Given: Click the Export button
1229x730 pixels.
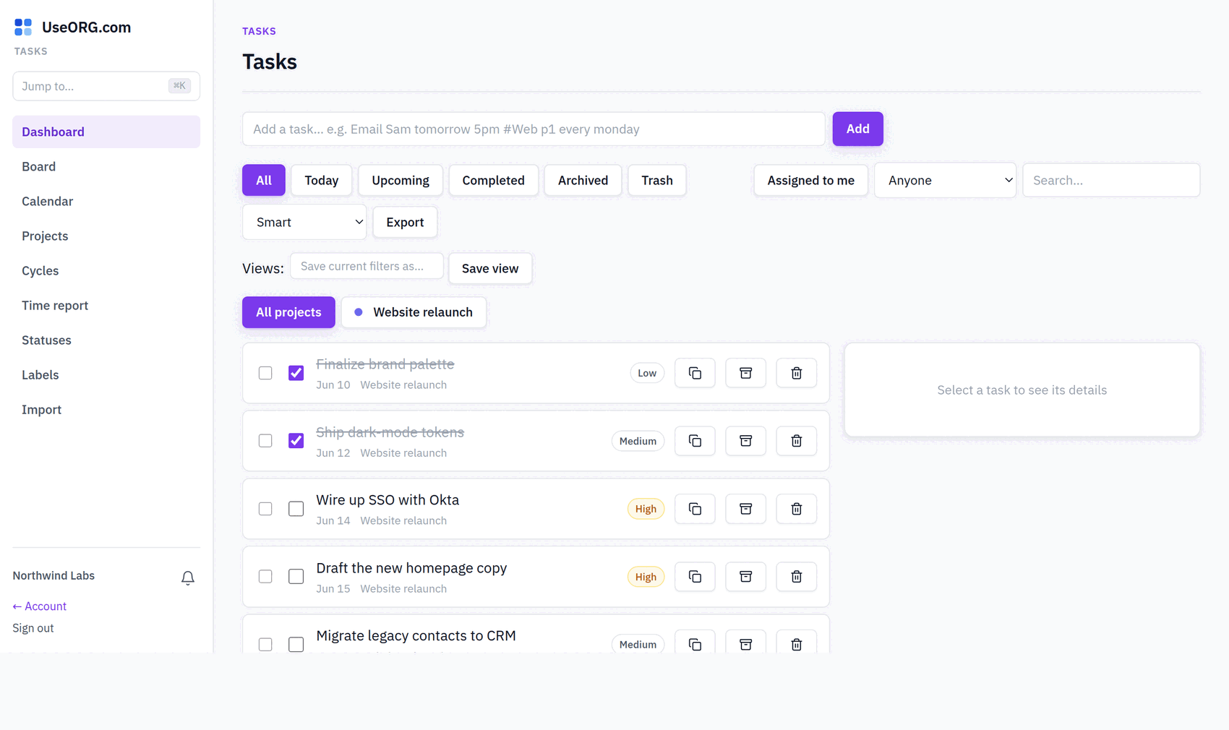Looking at the screenshot, I should pos(405,222).
